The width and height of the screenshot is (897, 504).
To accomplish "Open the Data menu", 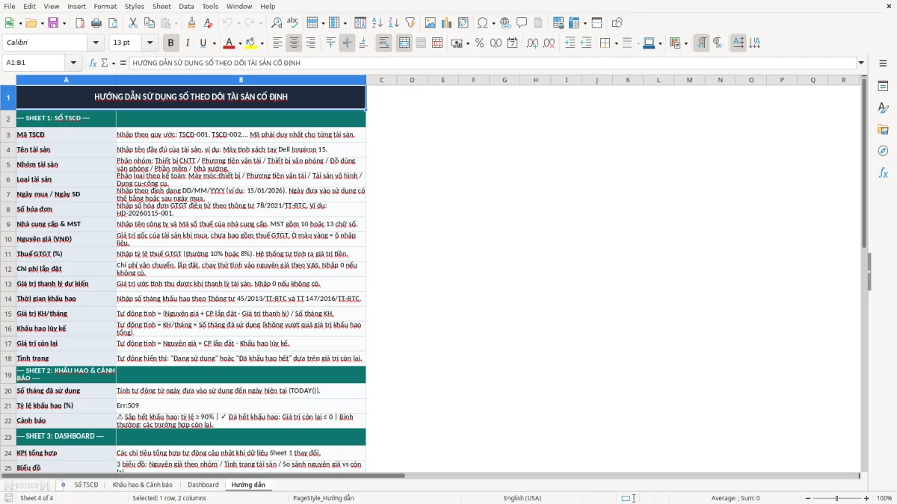I will (x=186, y=6).
